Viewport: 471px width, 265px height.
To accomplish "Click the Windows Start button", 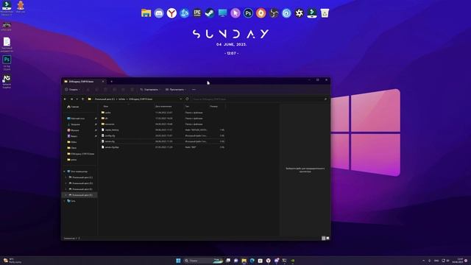I will 178,261.
